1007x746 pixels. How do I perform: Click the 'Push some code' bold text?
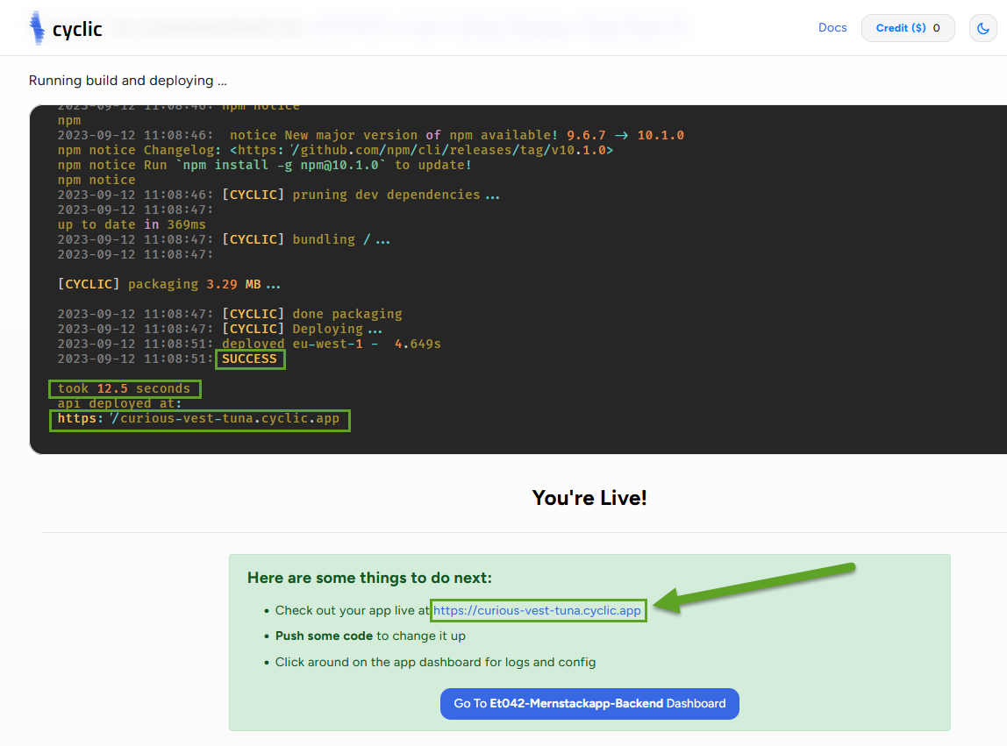(x=324, y=636)
